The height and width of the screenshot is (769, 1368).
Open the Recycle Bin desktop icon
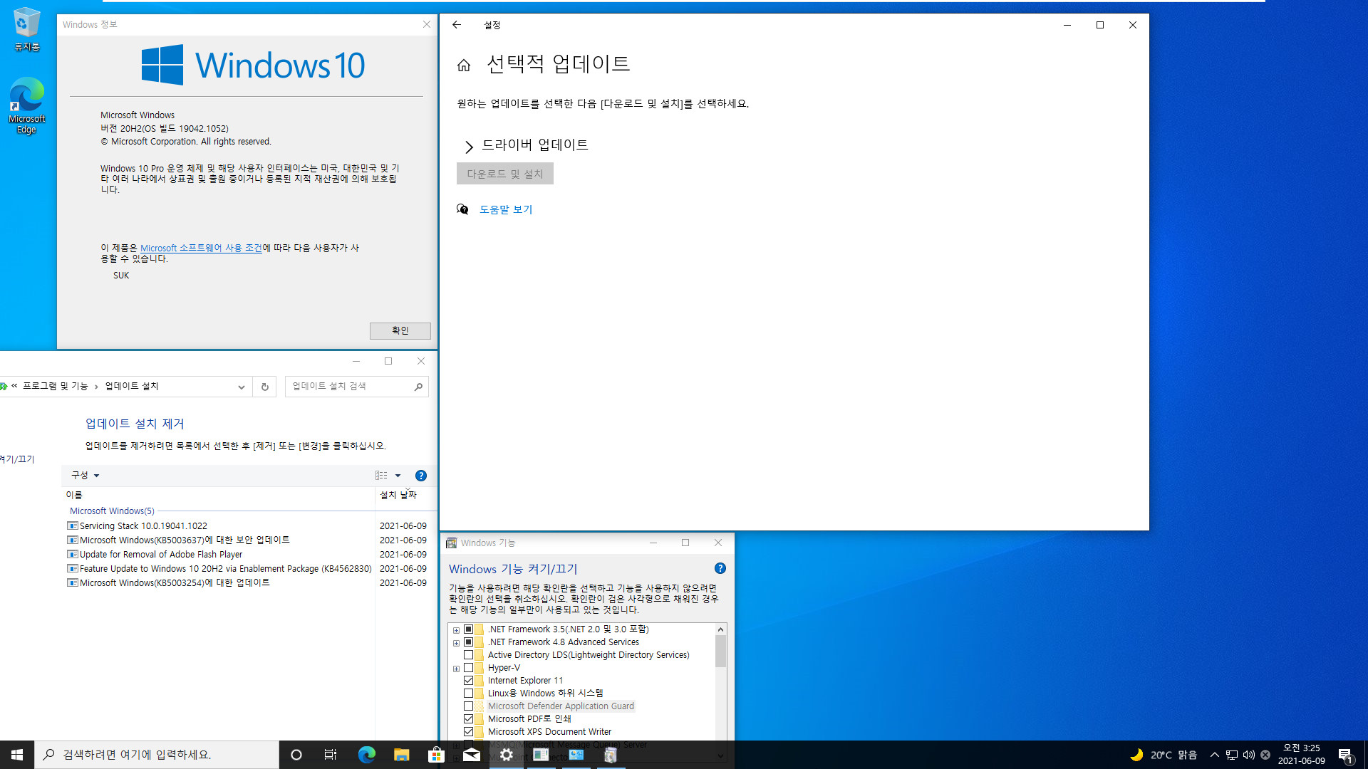click(26, 29)
